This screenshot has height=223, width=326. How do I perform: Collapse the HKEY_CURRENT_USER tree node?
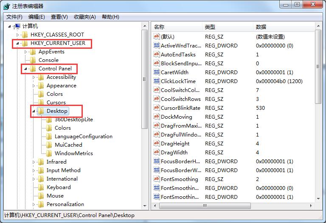(x=17, y=43)
